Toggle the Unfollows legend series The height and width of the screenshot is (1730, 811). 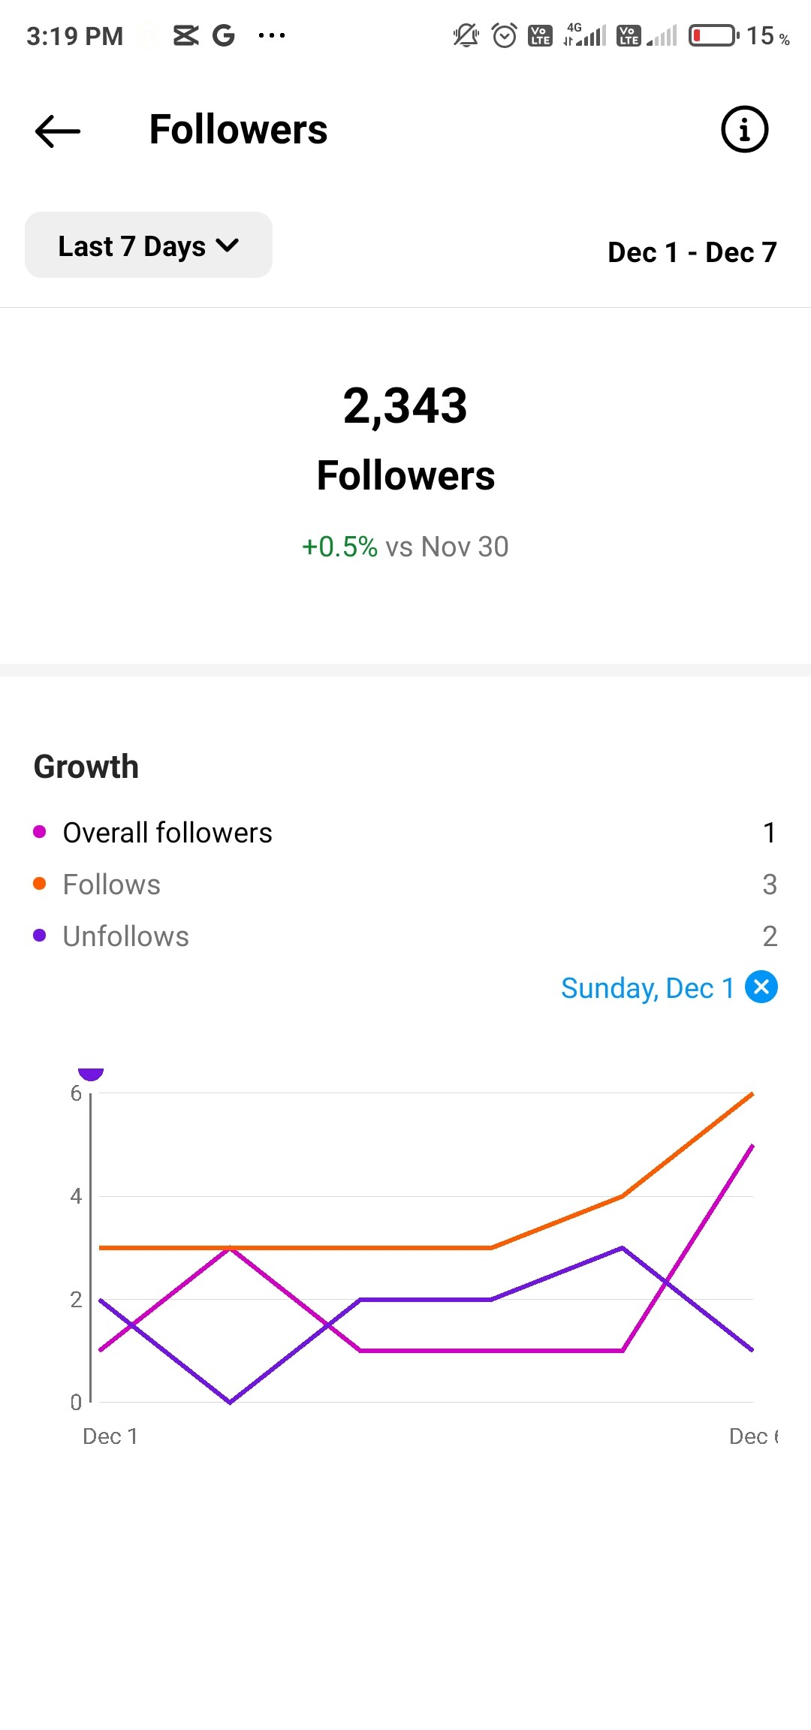tap(125, 936)
